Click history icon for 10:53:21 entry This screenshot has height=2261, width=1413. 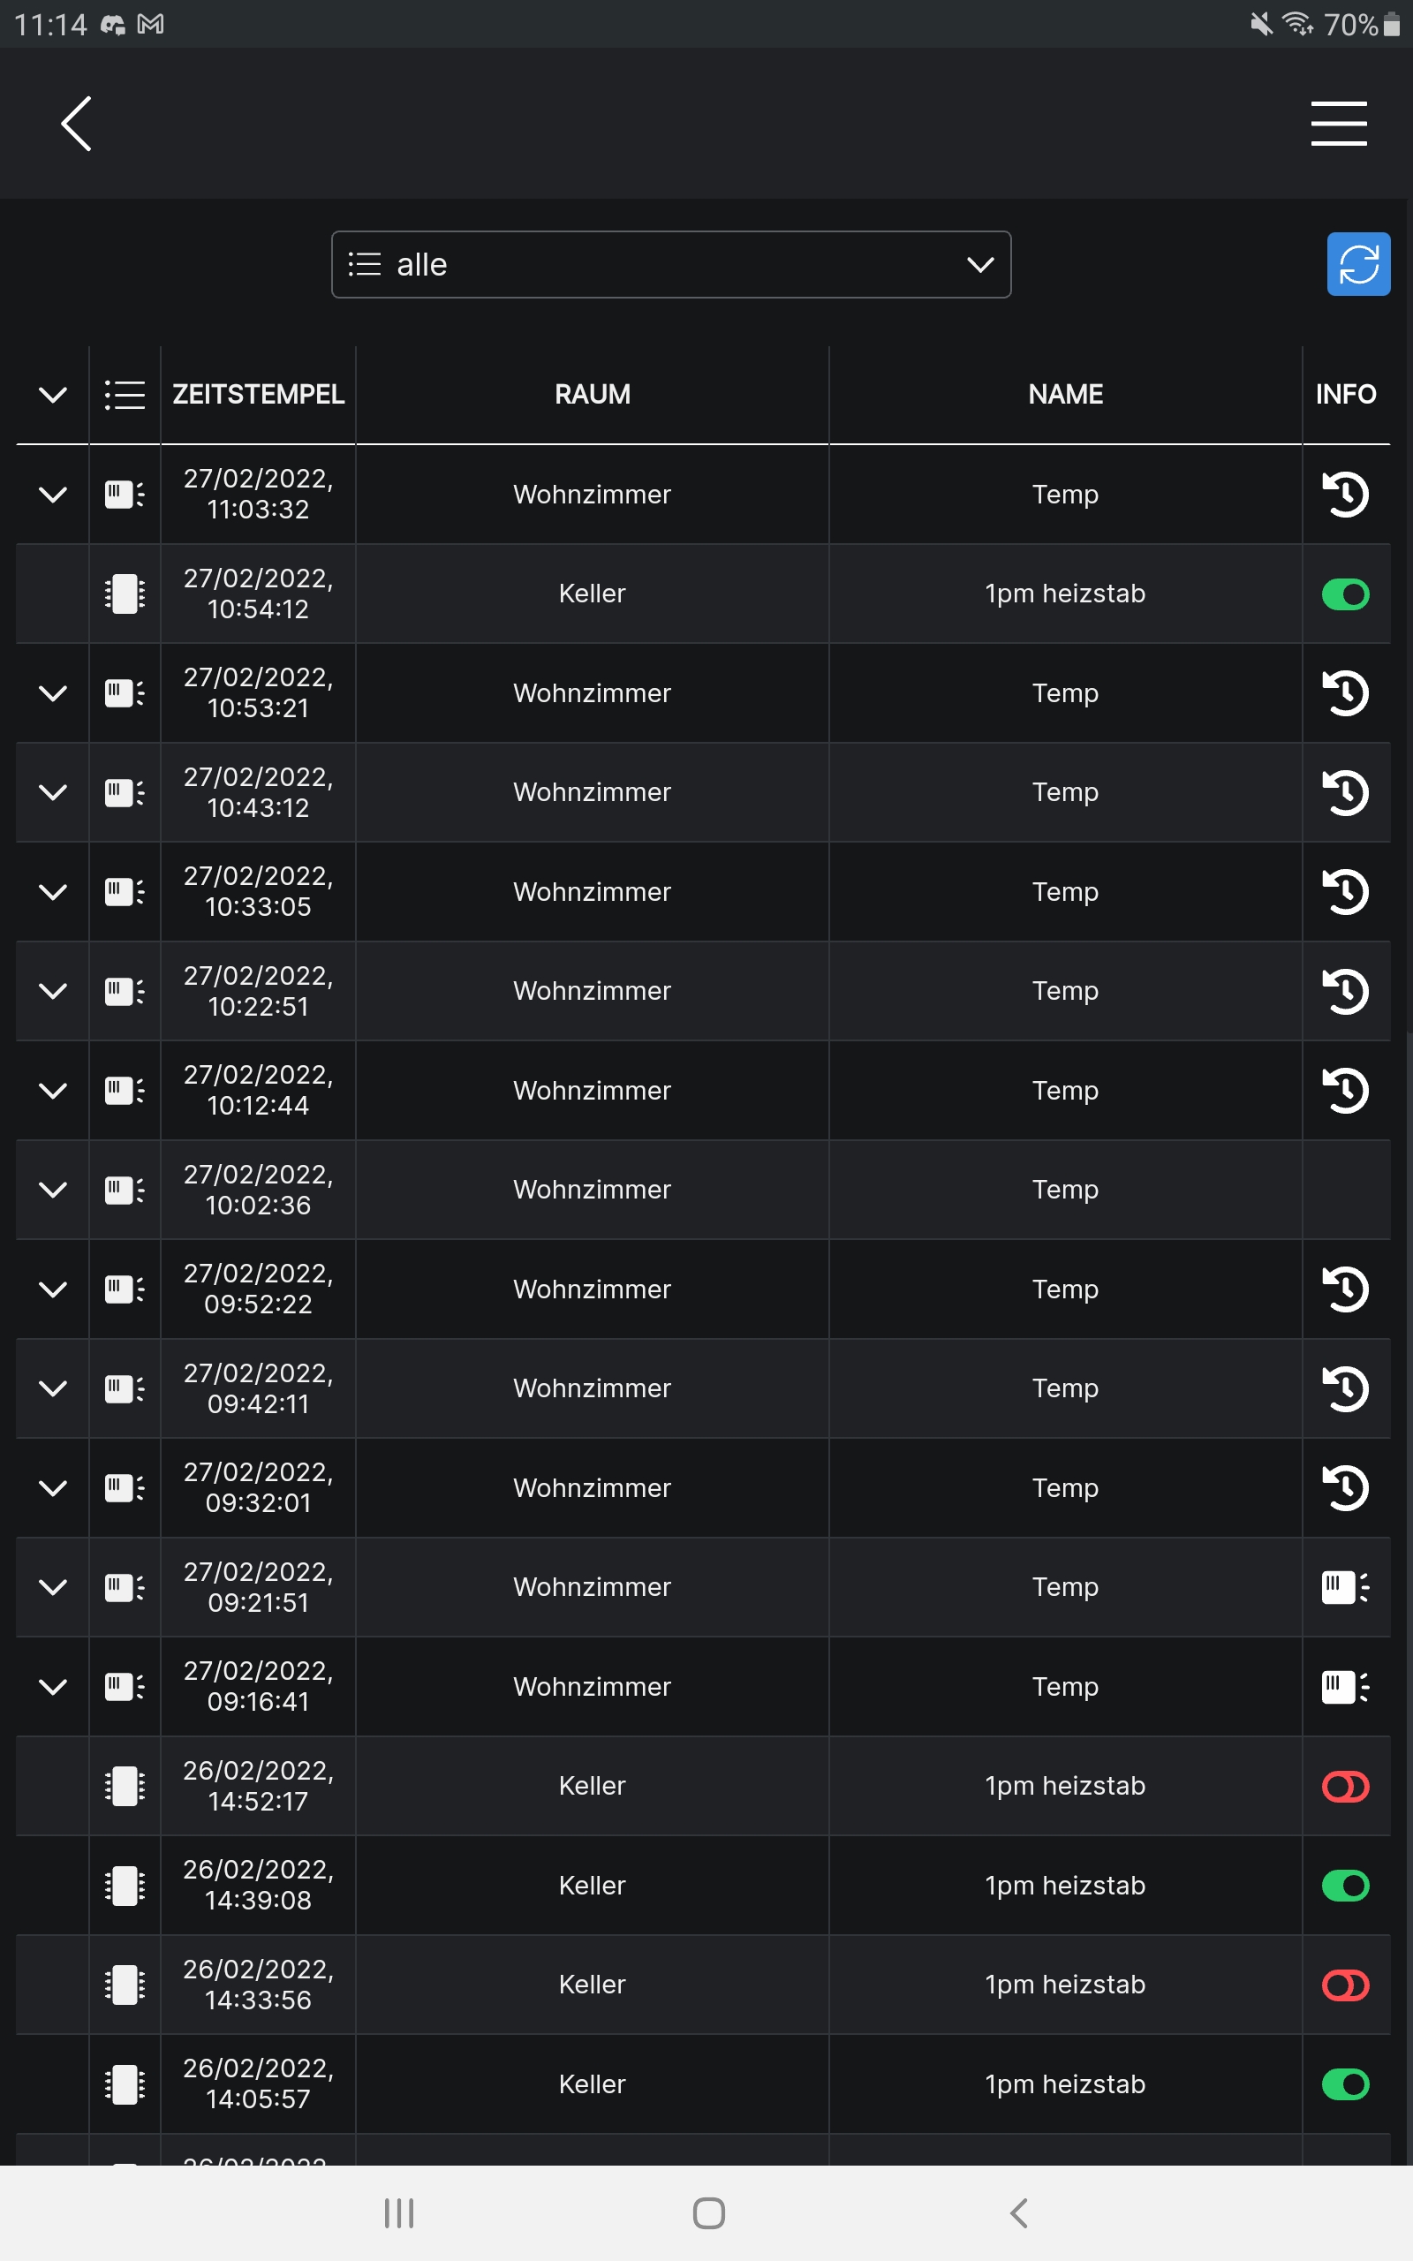pos(1345,693)
